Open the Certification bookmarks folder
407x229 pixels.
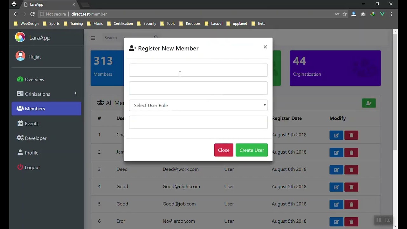[x=120, y=24]
